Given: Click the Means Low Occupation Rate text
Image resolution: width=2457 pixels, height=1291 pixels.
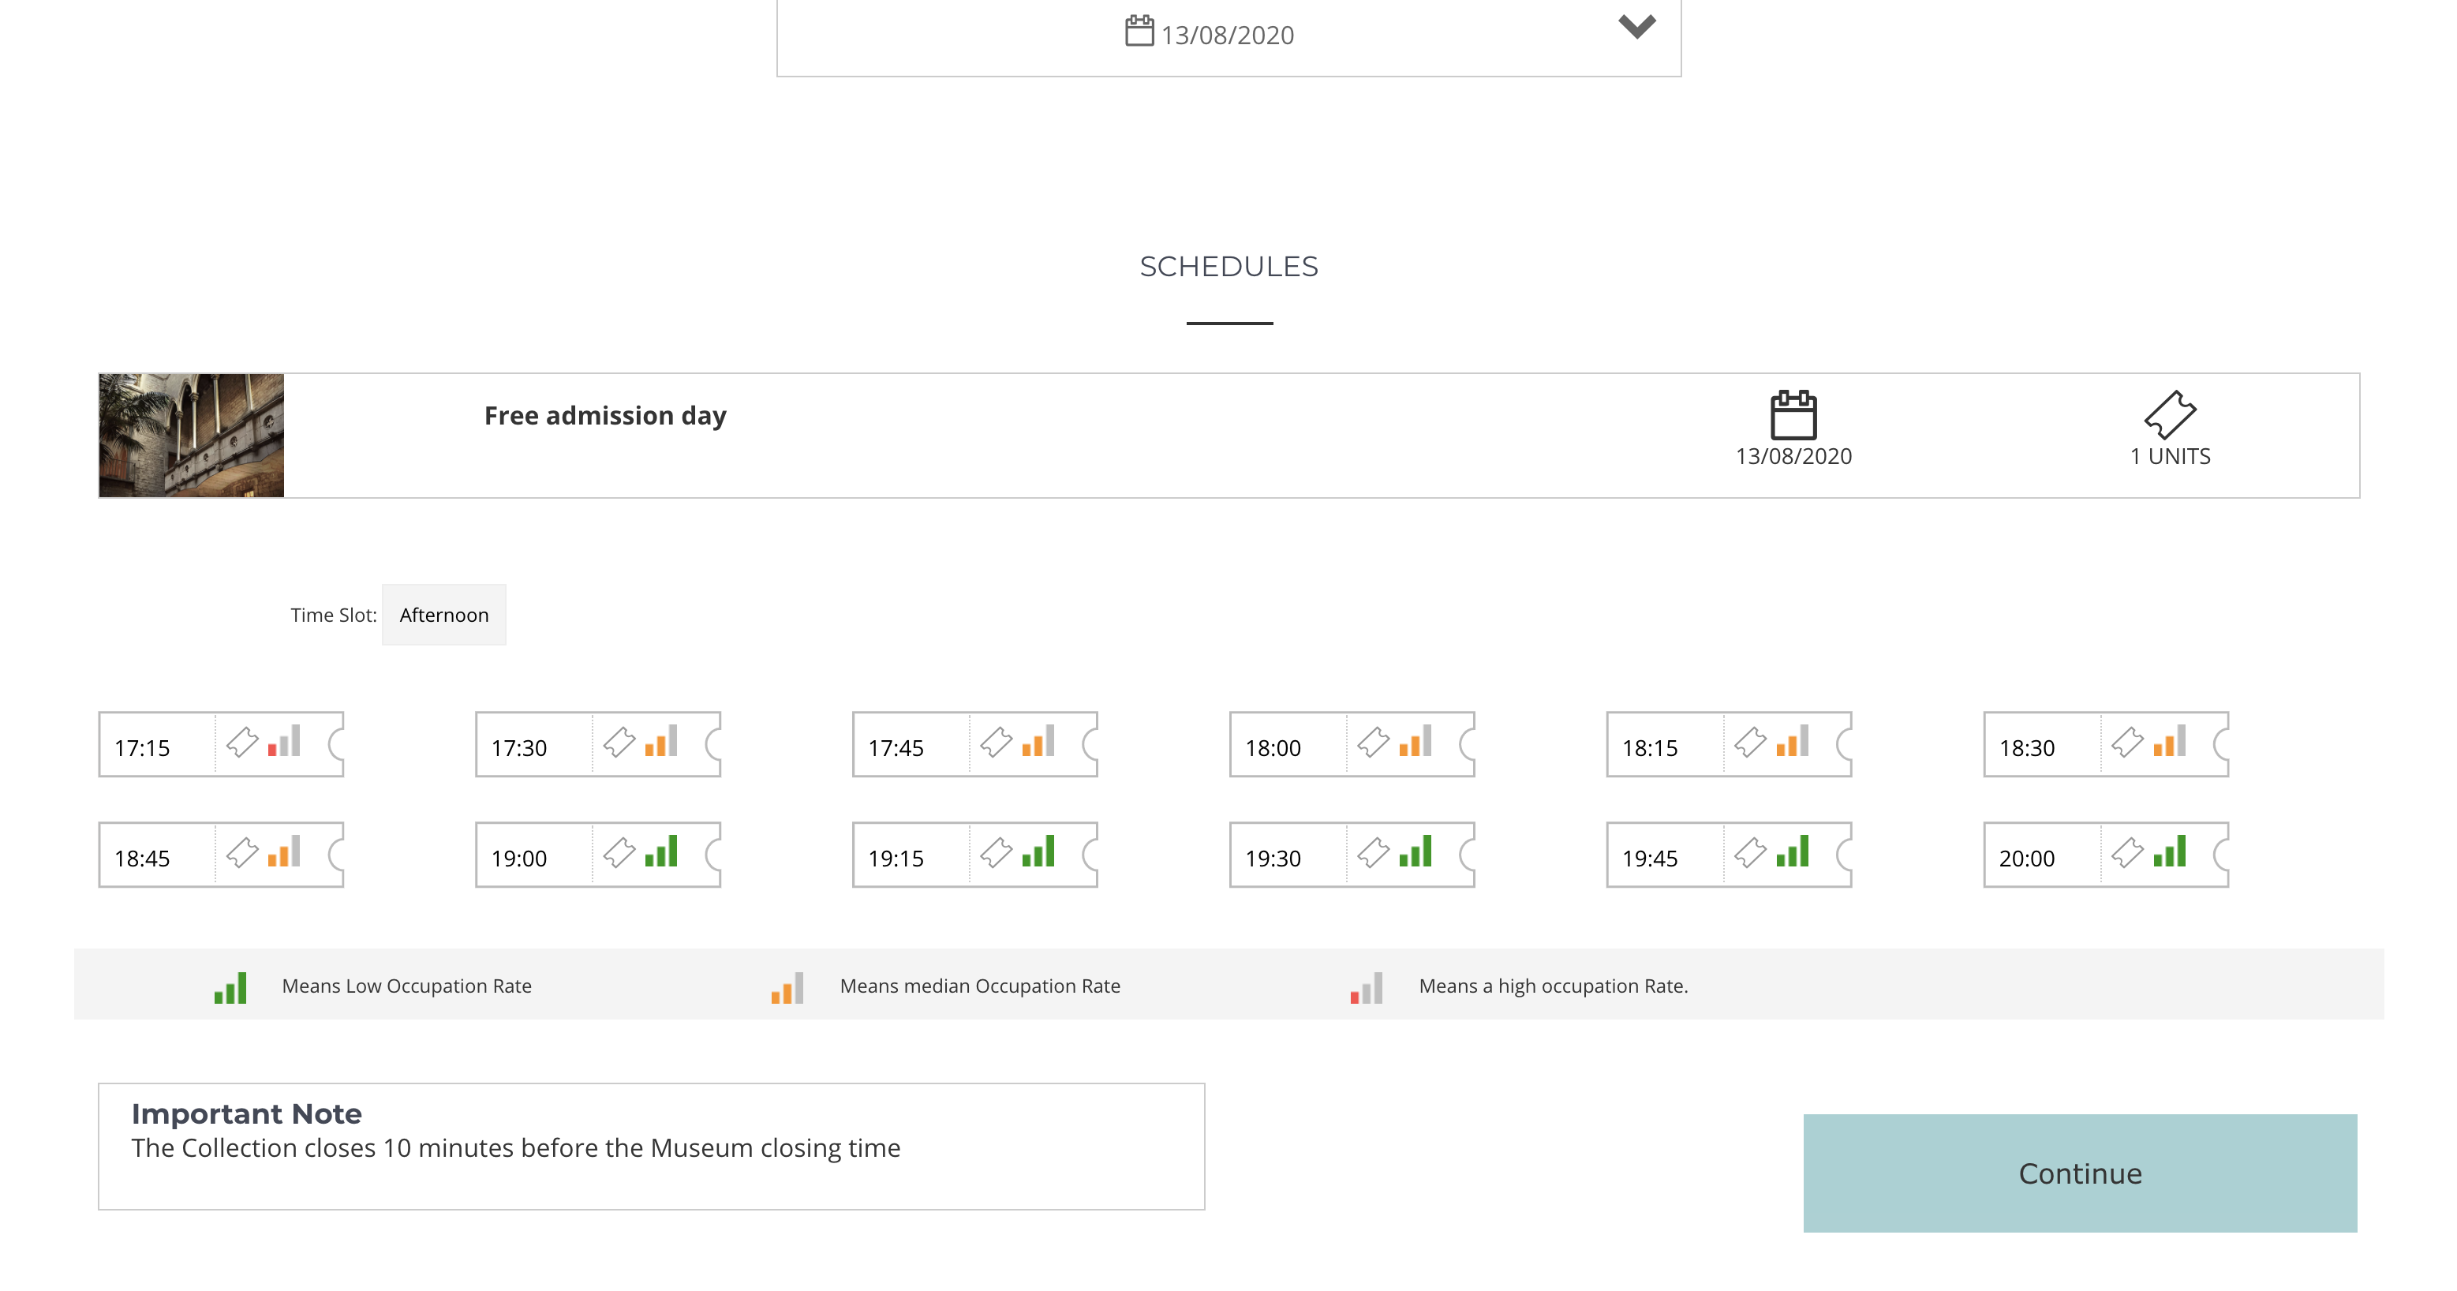Looking at the screenshot, I should (x=406, y=986).
